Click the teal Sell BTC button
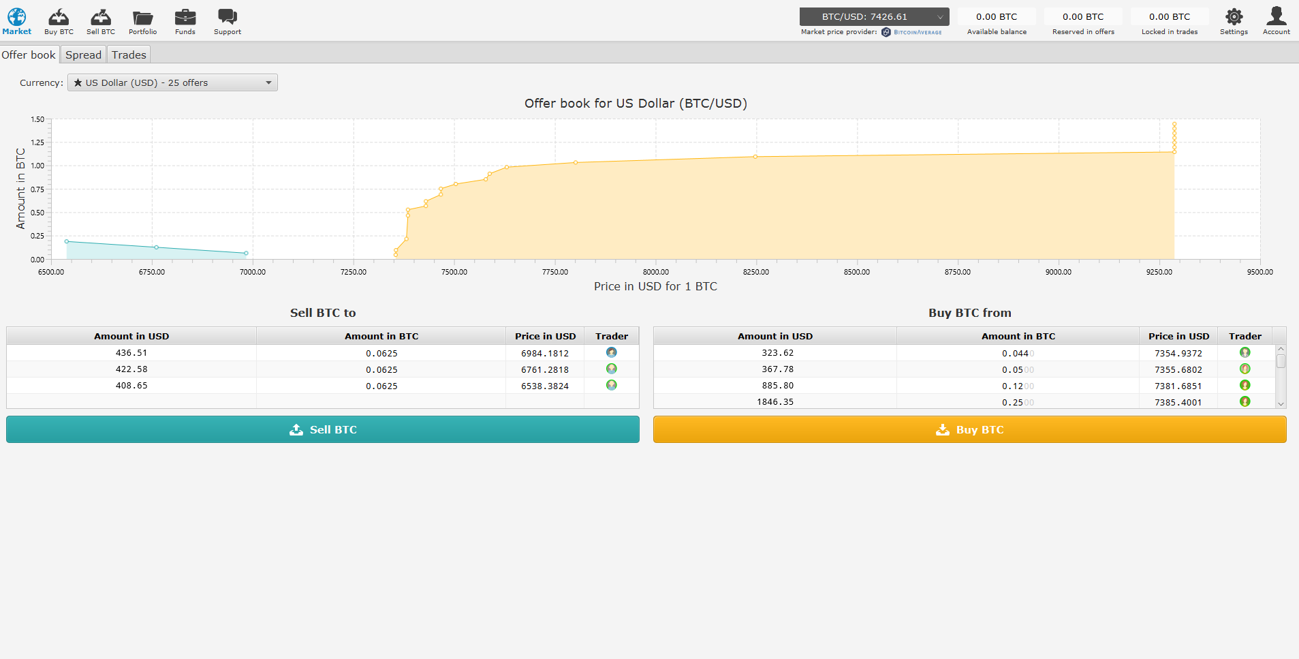The image size is (1299, 659). pos(323,429)
